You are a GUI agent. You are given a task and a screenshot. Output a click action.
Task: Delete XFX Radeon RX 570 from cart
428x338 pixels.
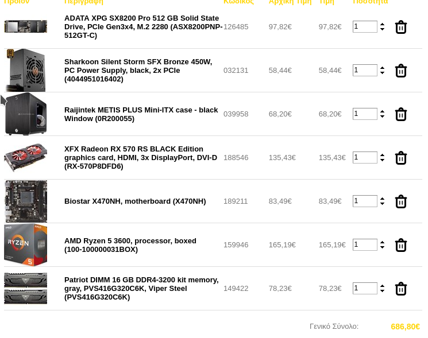(x=400, y=158)
